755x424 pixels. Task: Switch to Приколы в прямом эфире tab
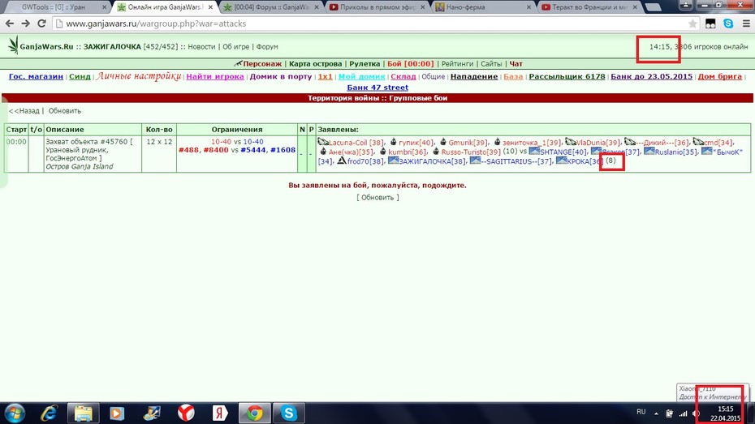click(377, 7)
